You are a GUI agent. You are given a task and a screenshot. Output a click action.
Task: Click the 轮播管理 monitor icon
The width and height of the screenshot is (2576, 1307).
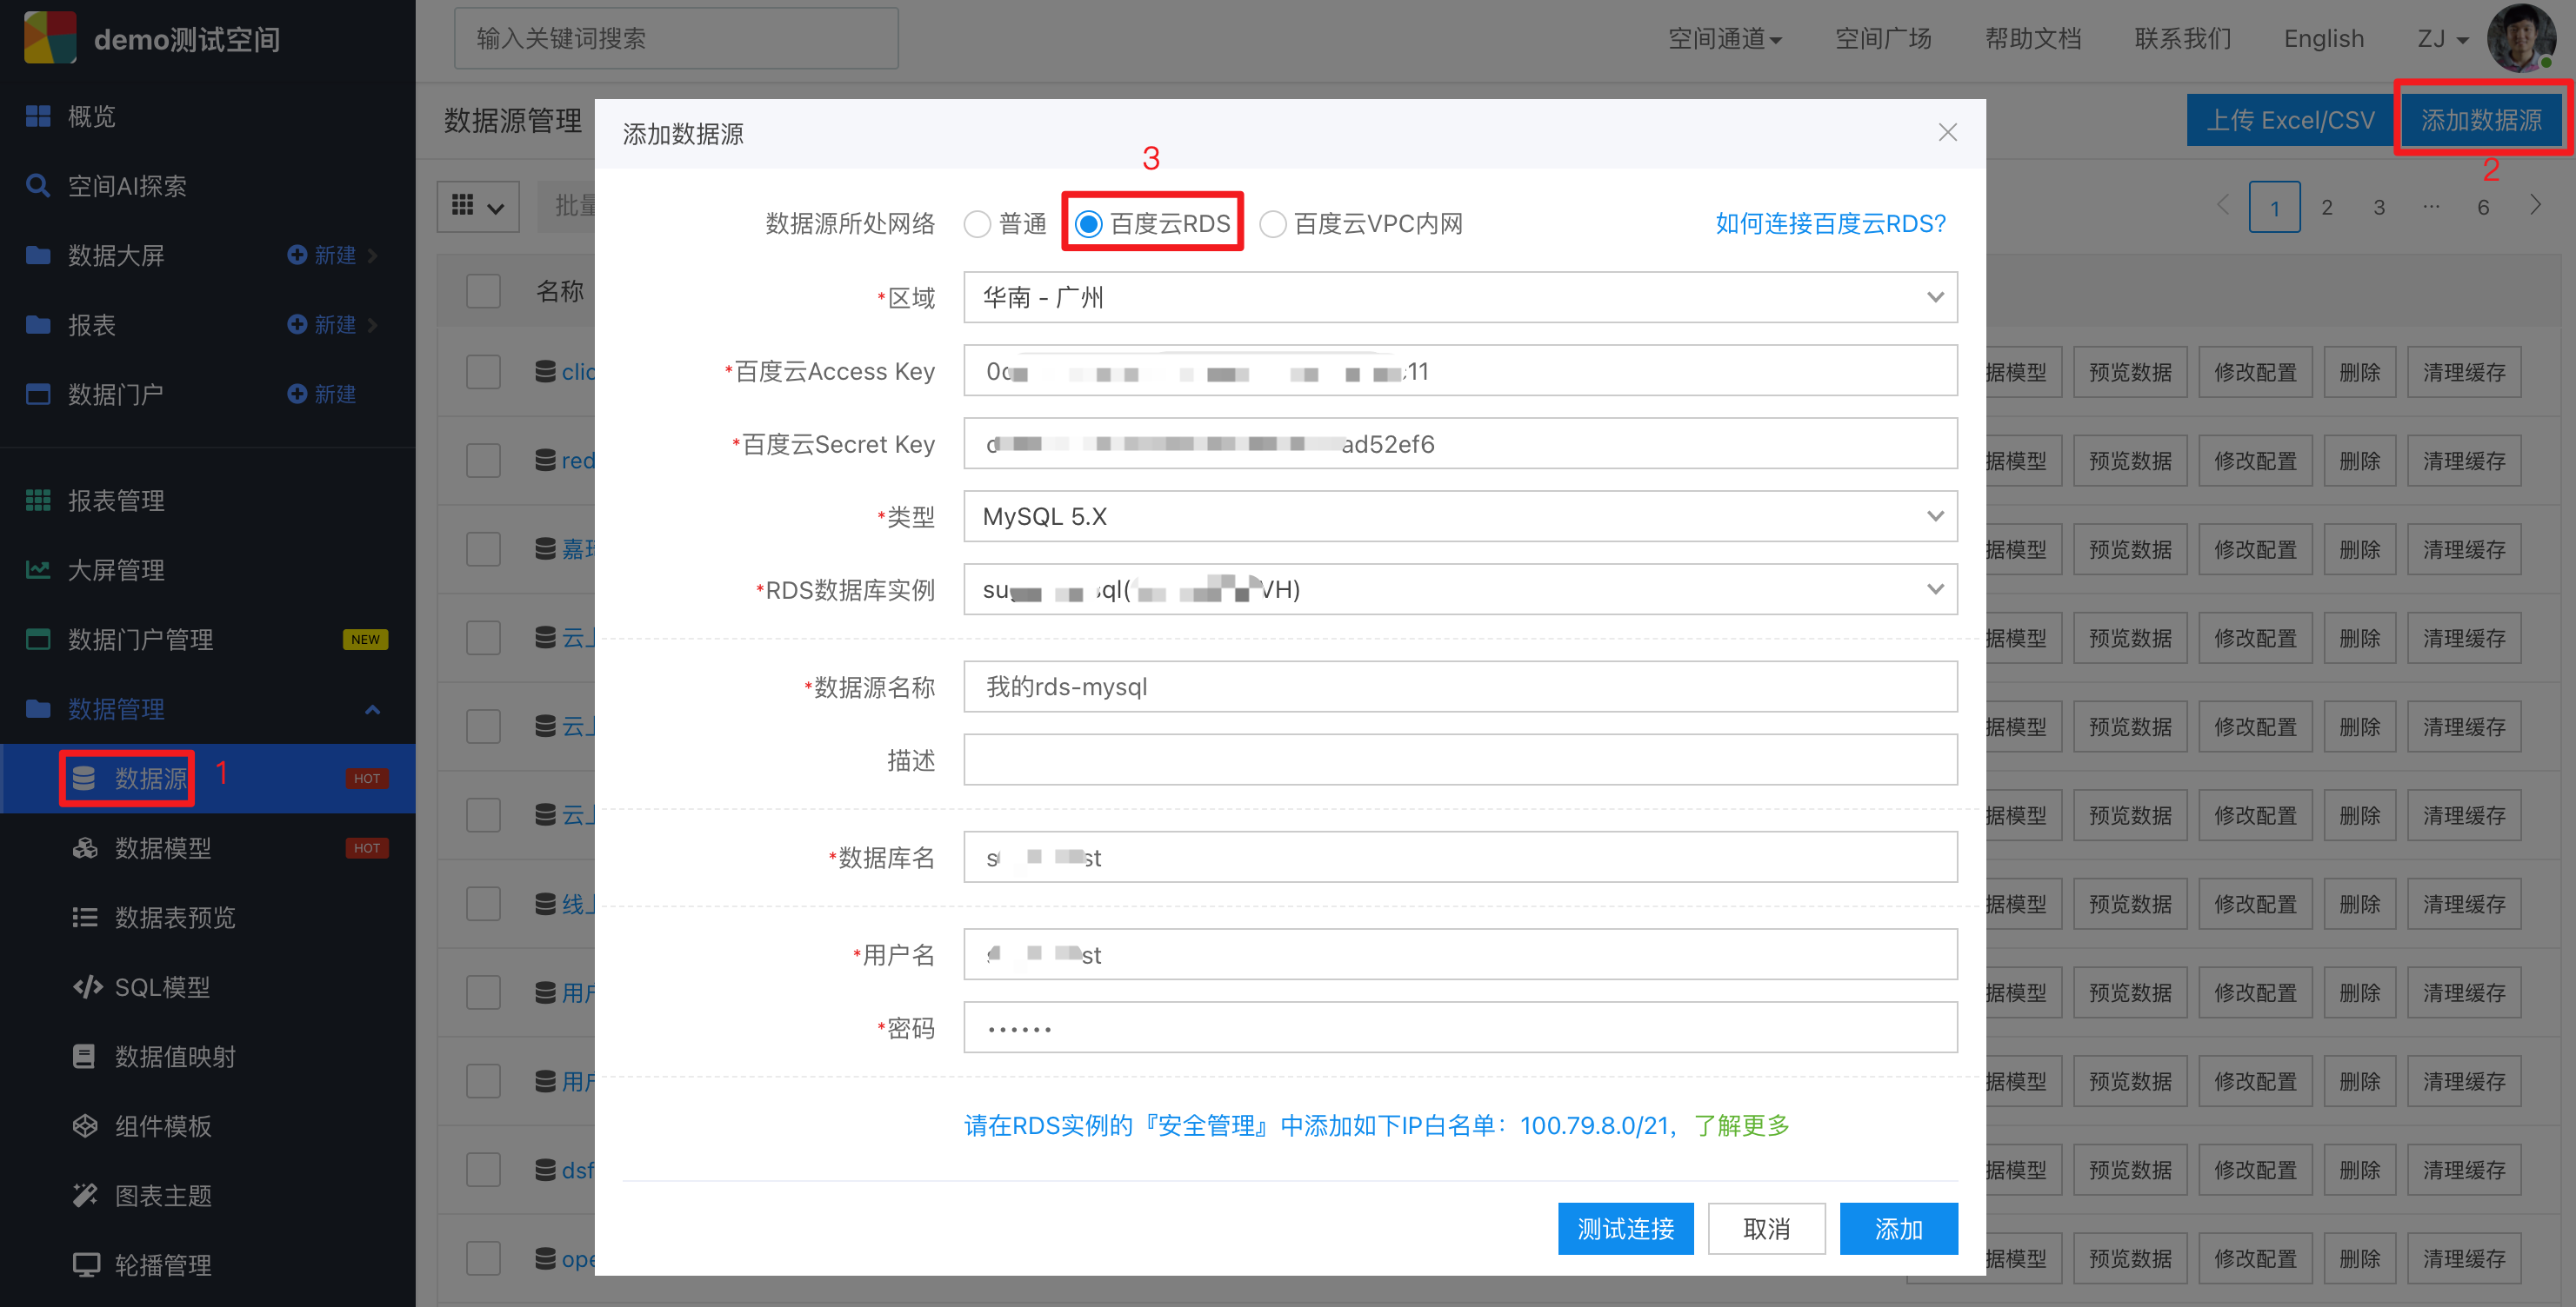point(86,1265)
